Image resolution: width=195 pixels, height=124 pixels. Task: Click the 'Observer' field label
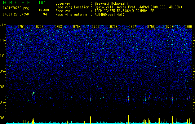[x=63, y=3]
